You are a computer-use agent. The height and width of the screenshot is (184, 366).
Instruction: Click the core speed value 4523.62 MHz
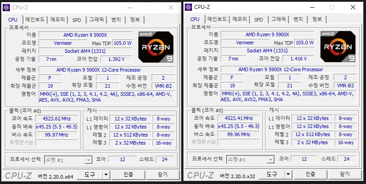[x=57, y=119]
